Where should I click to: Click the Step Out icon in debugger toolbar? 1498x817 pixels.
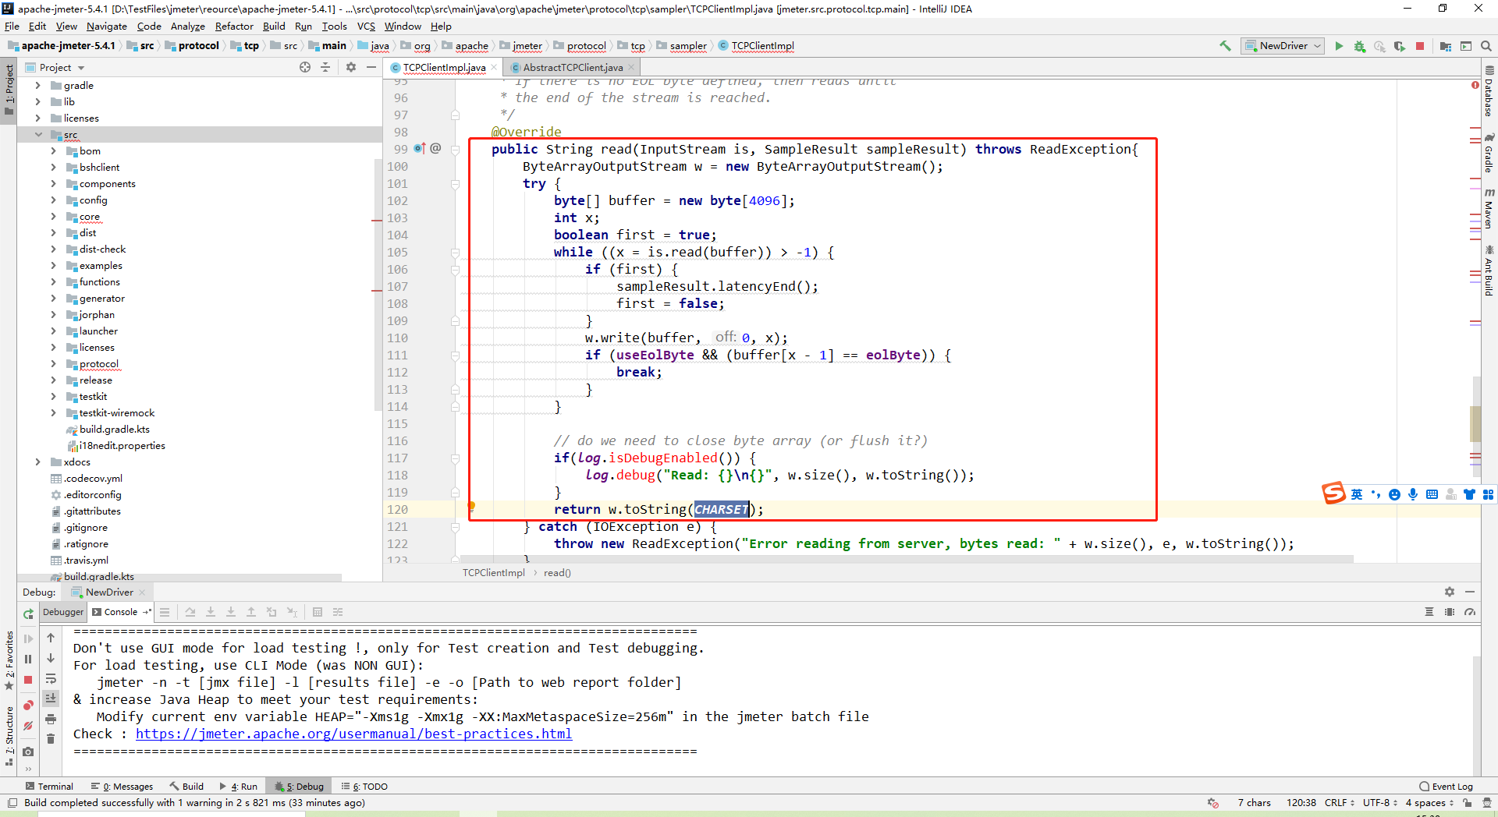(251, 613)
